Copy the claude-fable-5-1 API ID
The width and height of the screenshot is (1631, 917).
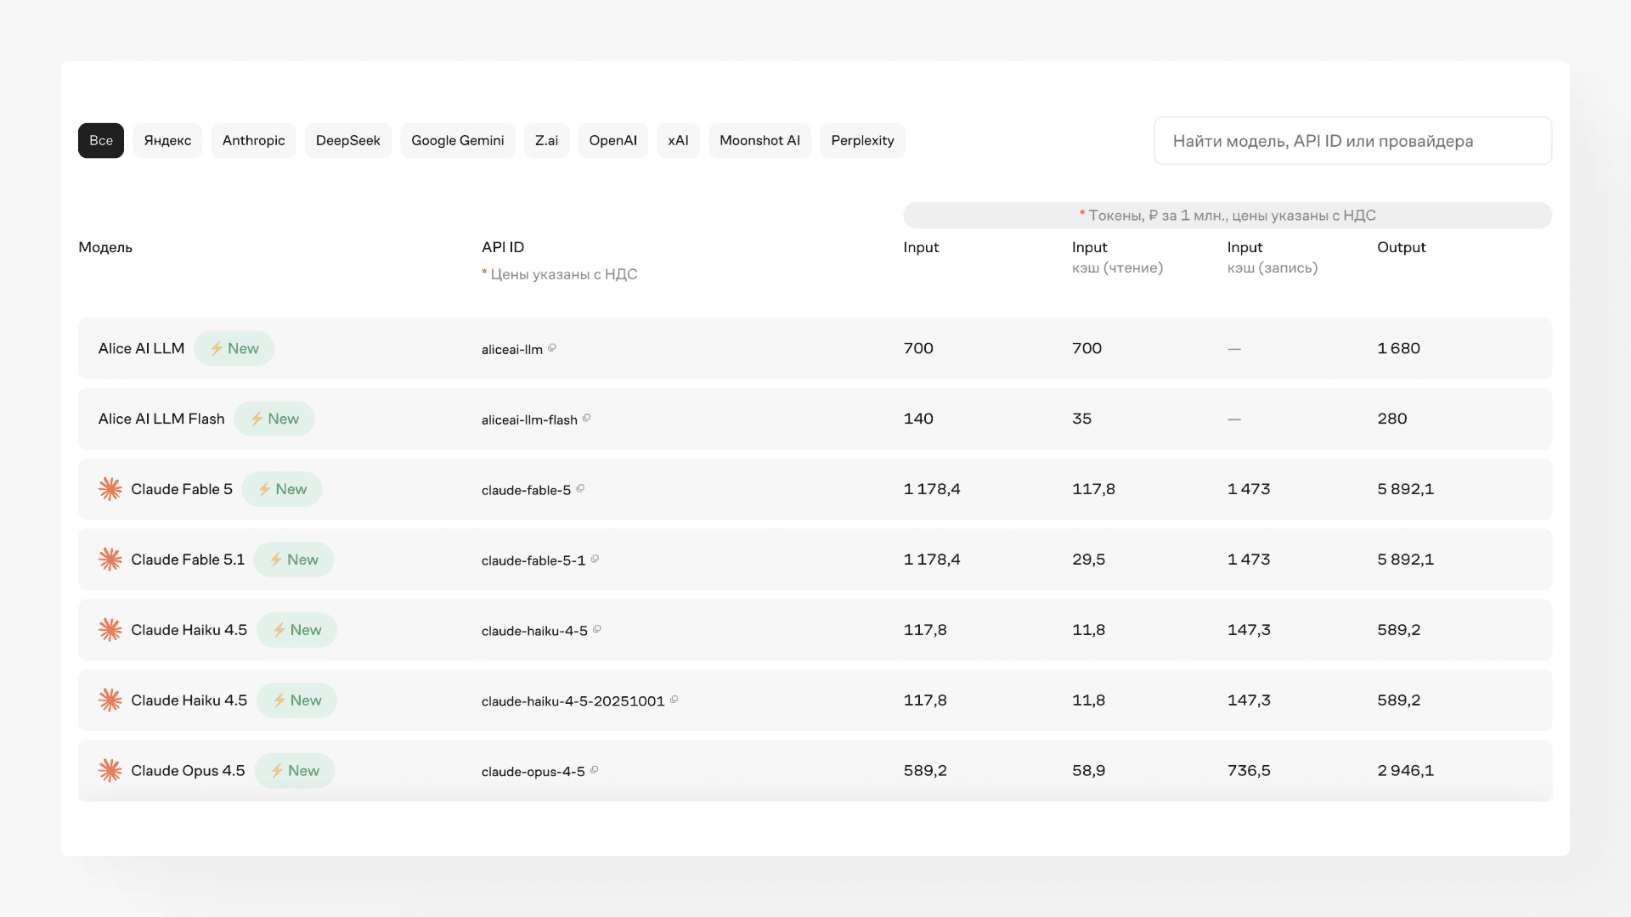(595, 560)
